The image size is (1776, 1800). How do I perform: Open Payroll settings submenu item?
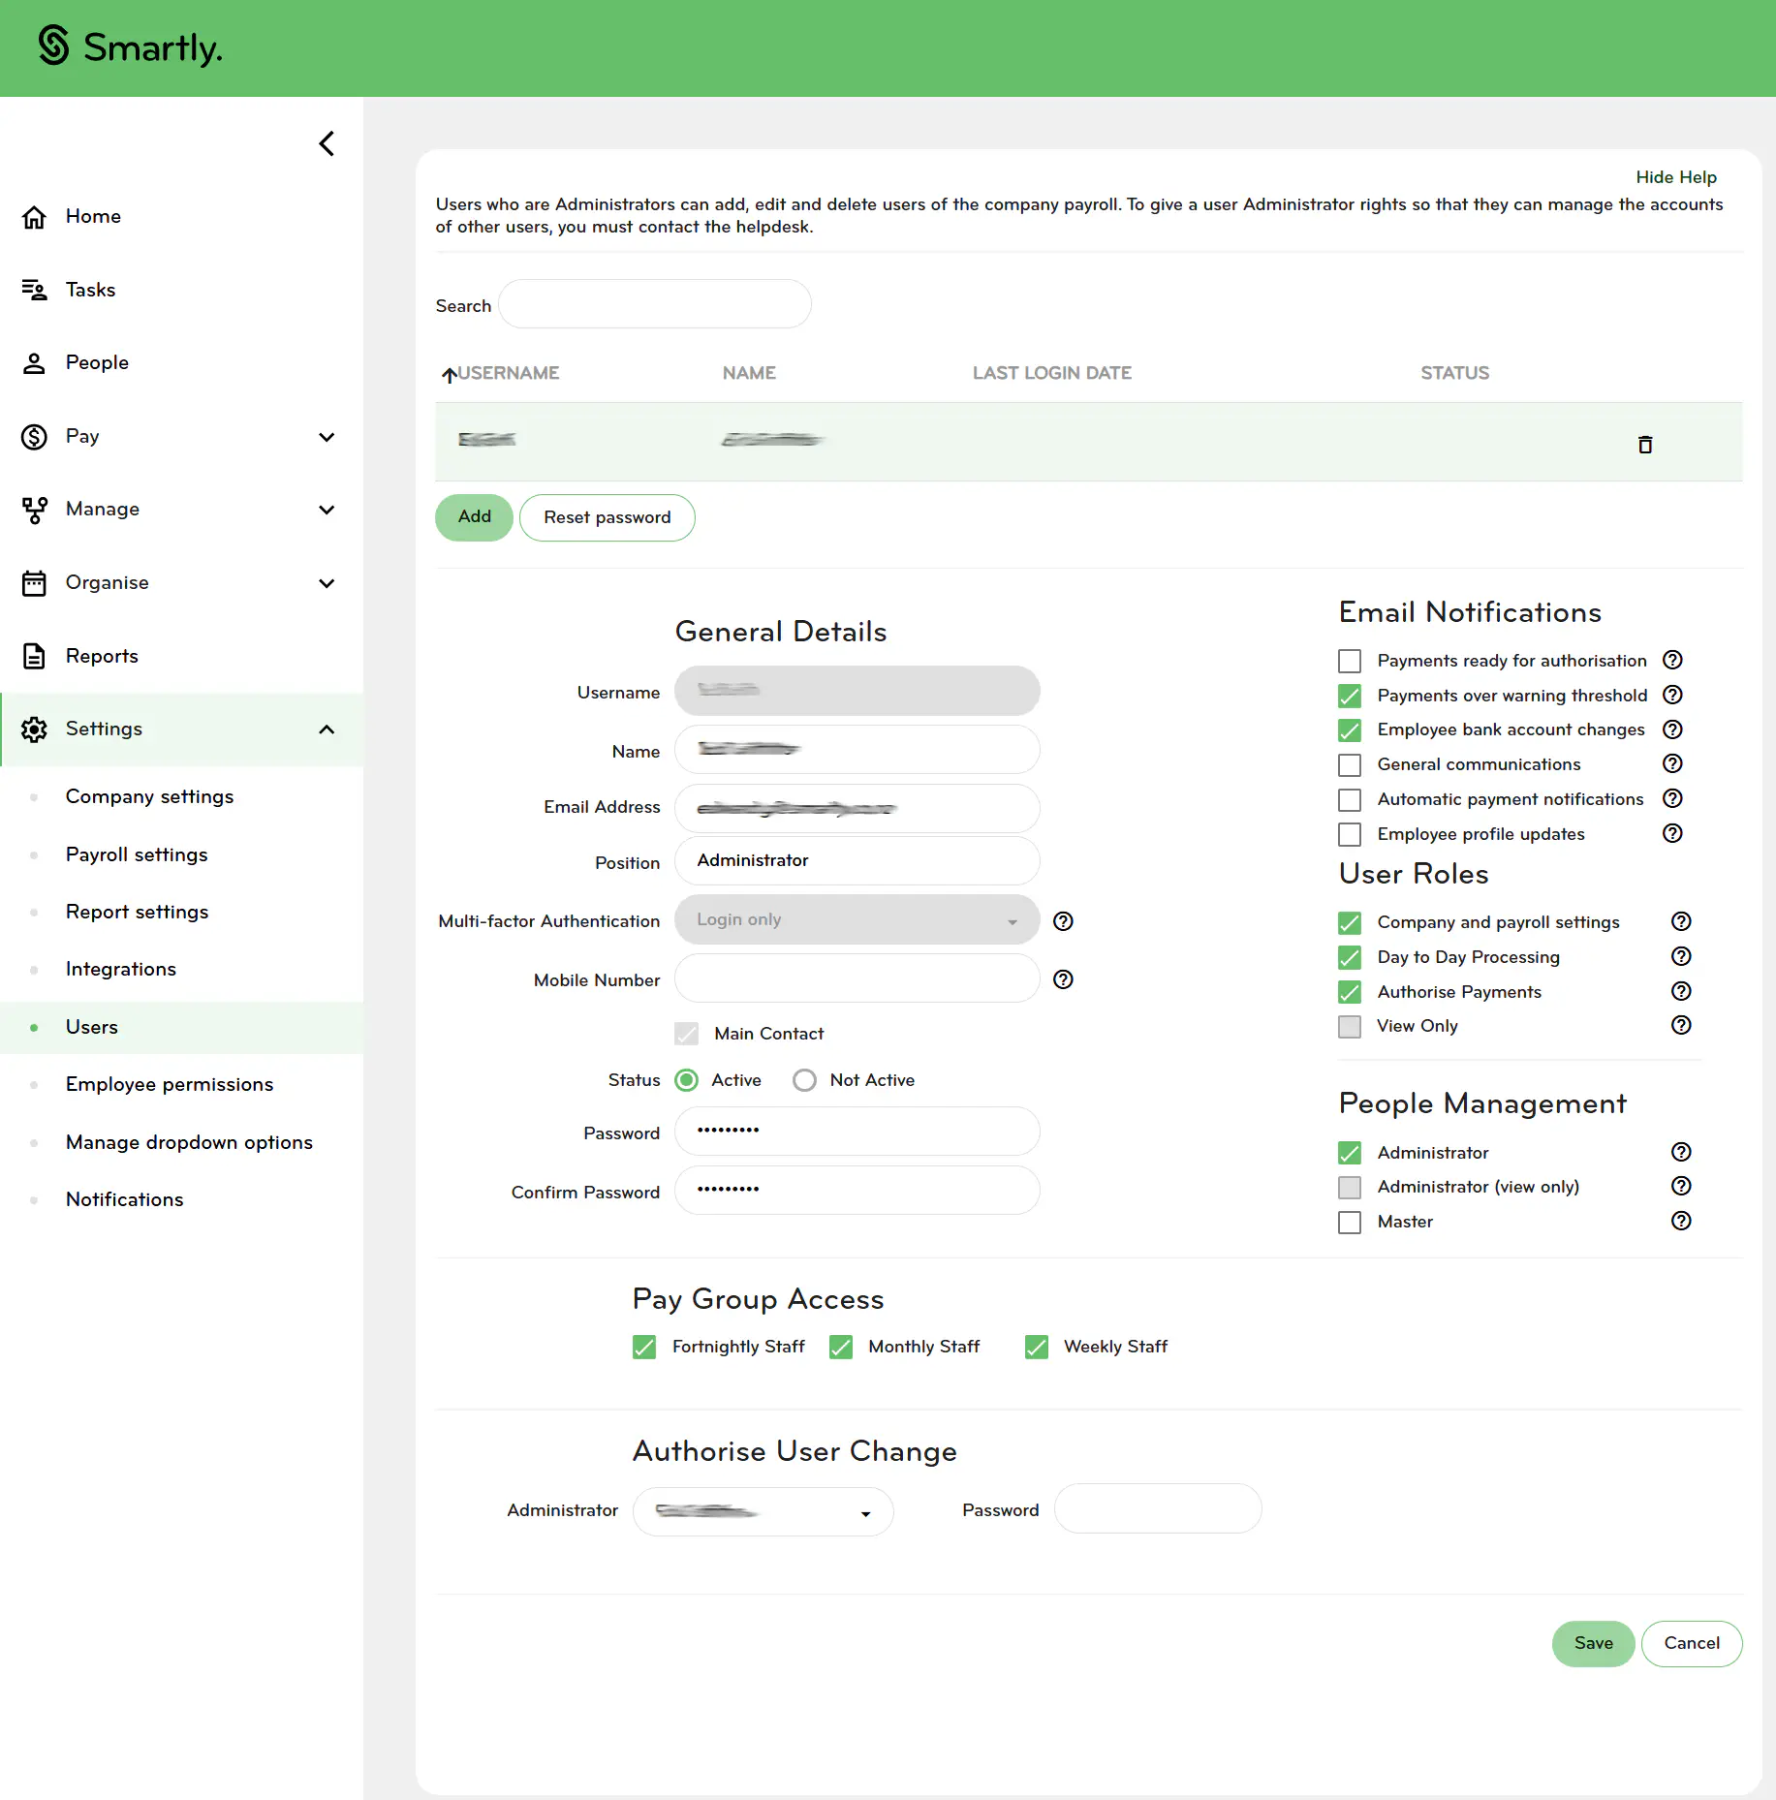point(137,854)
